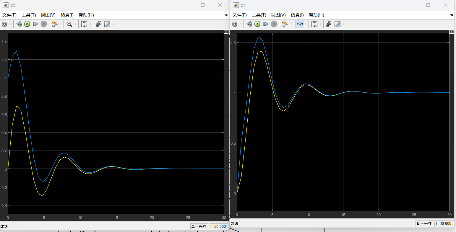Click 基于采样 status label in z1 scope

click(424, 223)
